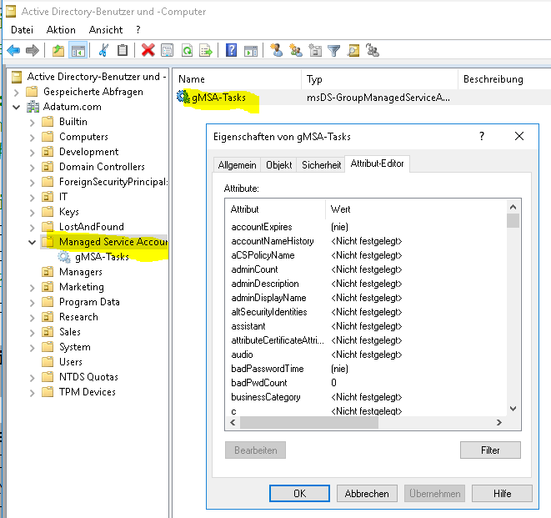This screenshot has height=518, width=551.
Task: Expand the Development OU
Action: tap(32, 153)
